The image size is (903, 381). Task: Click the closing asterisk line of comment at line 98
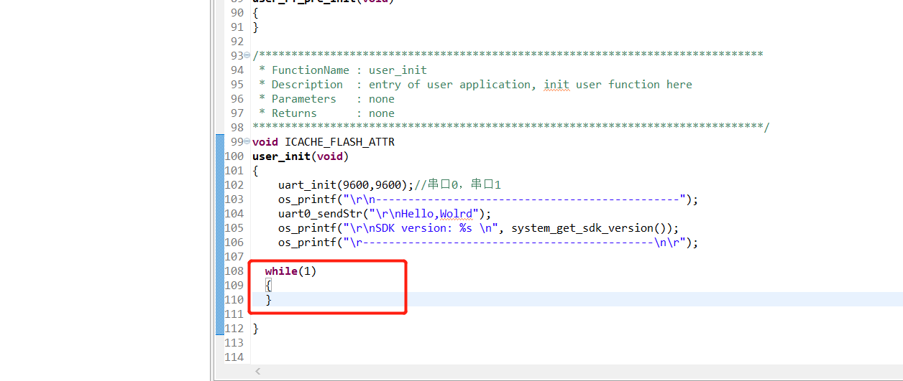click(x=511, y=128)
